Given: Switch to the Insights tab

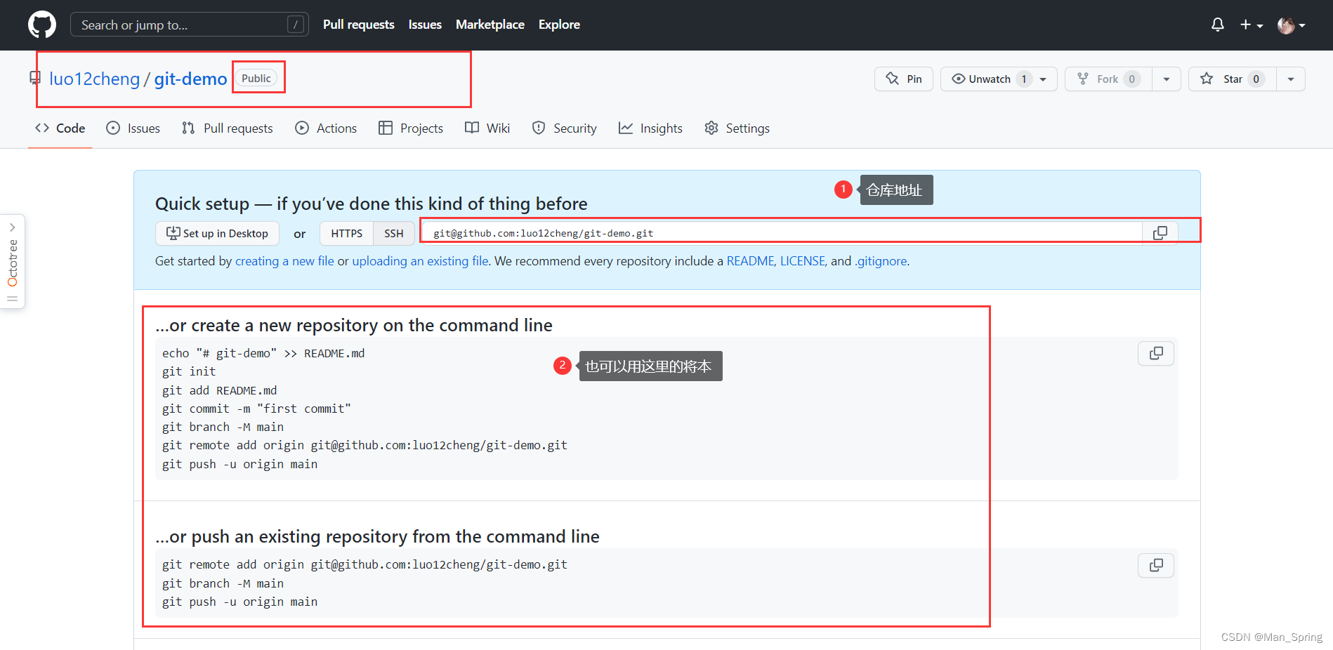Looking at the screenshot, I should (650, 128).
